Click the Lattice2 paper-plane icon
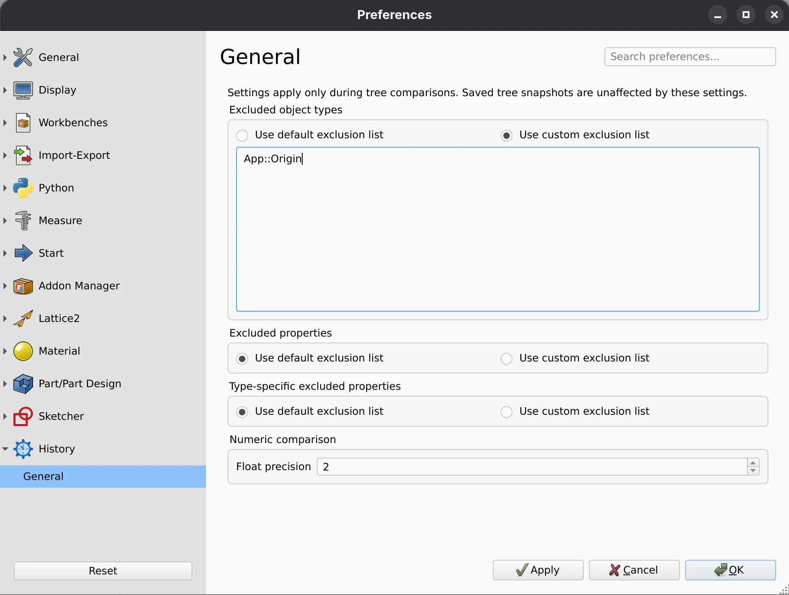 [23, 319]
